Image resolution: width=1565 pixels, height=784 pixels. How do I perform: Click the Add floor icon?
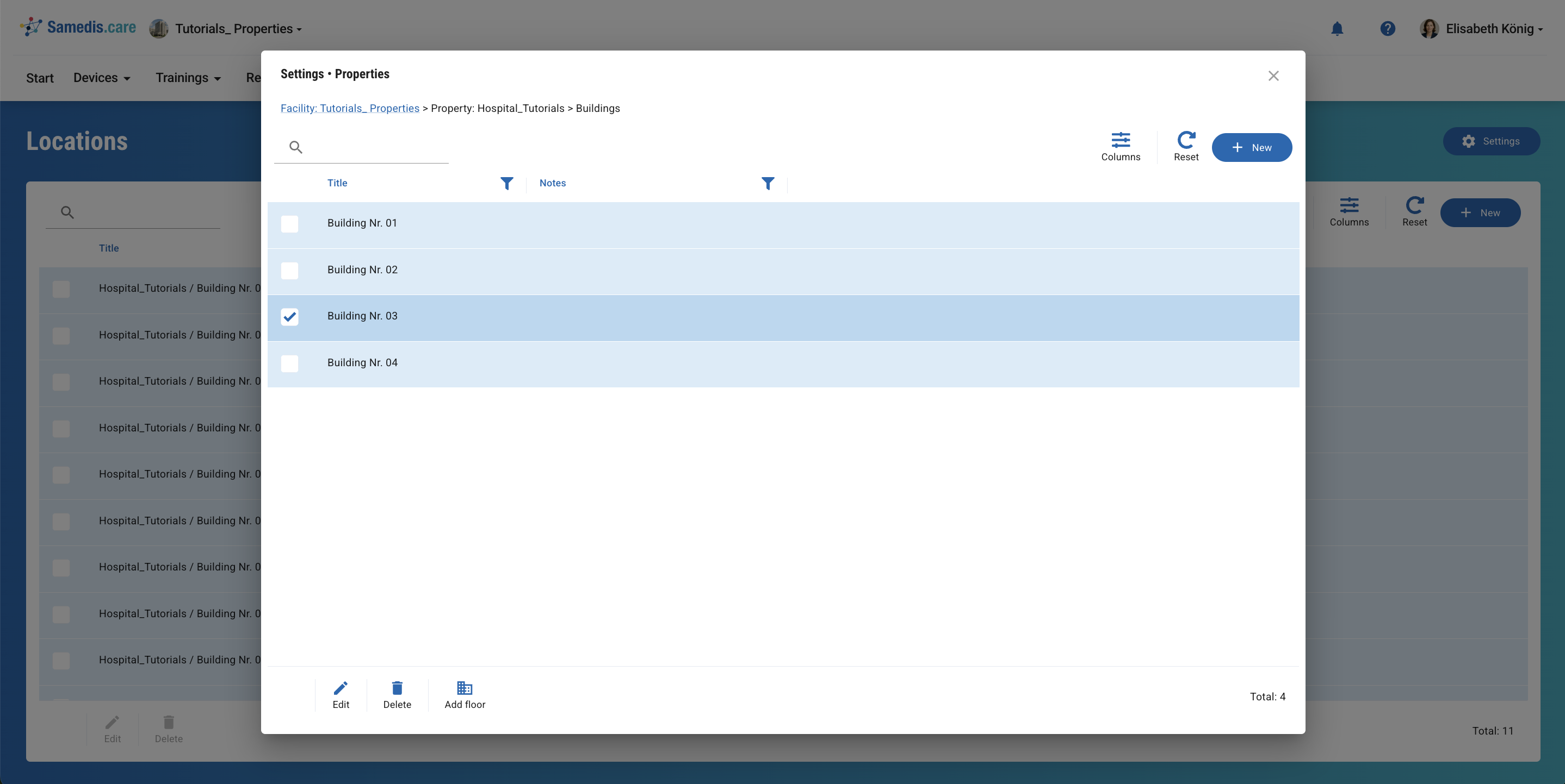click(464, 688)
